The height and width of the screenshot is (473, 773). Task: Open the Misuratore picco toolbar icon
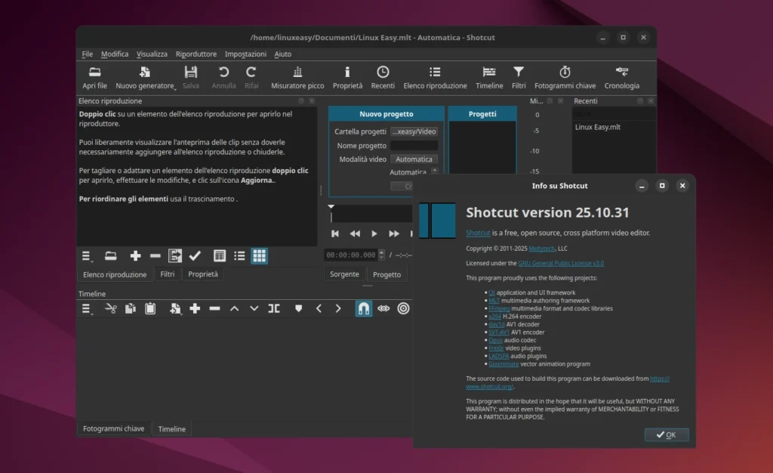296,76
